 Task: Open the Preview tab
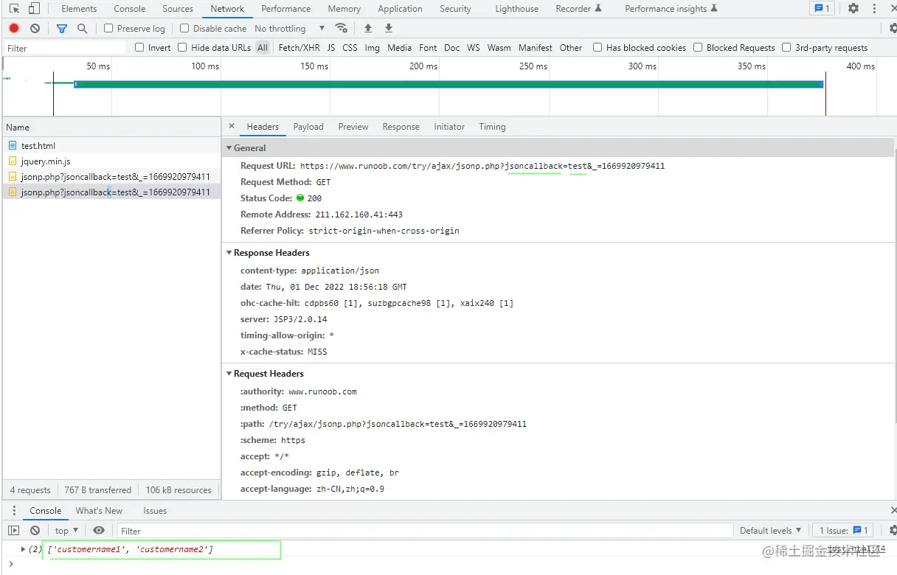tap(353, 127)
